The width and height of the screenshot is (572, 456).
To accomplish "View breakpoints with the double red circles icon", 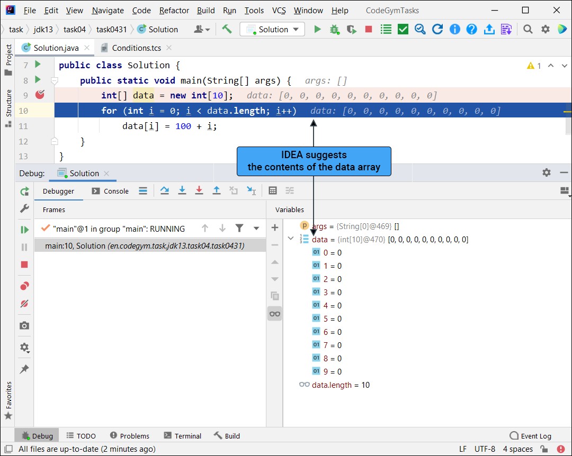I will pos(24,286).
